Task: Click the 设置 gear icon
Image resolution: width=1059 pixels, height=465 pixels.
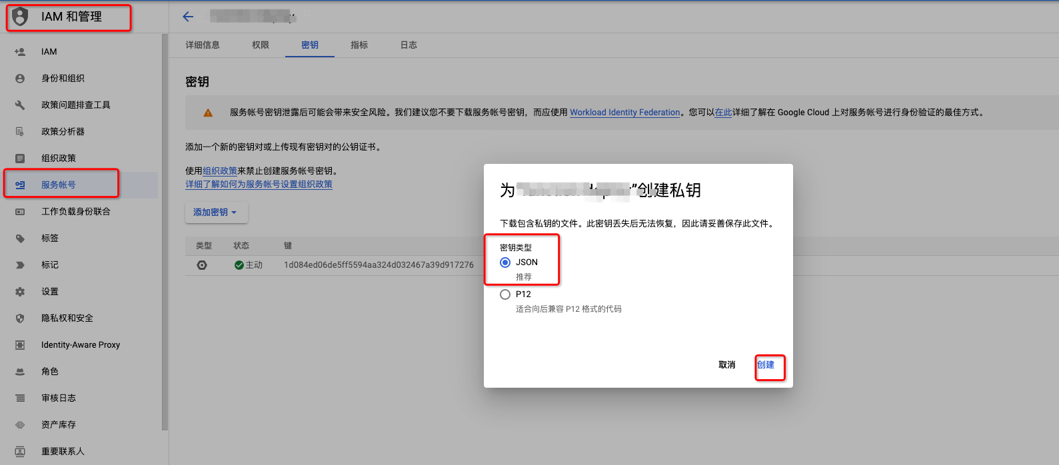Action: point(20,291)
